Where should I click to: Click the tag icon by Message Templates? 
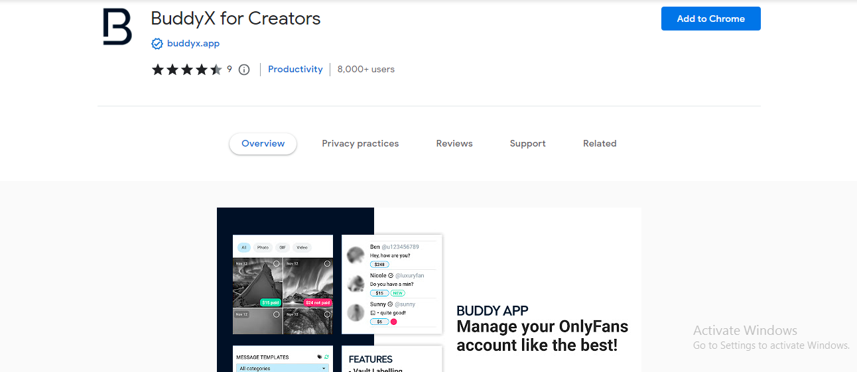tap(320, 357)
